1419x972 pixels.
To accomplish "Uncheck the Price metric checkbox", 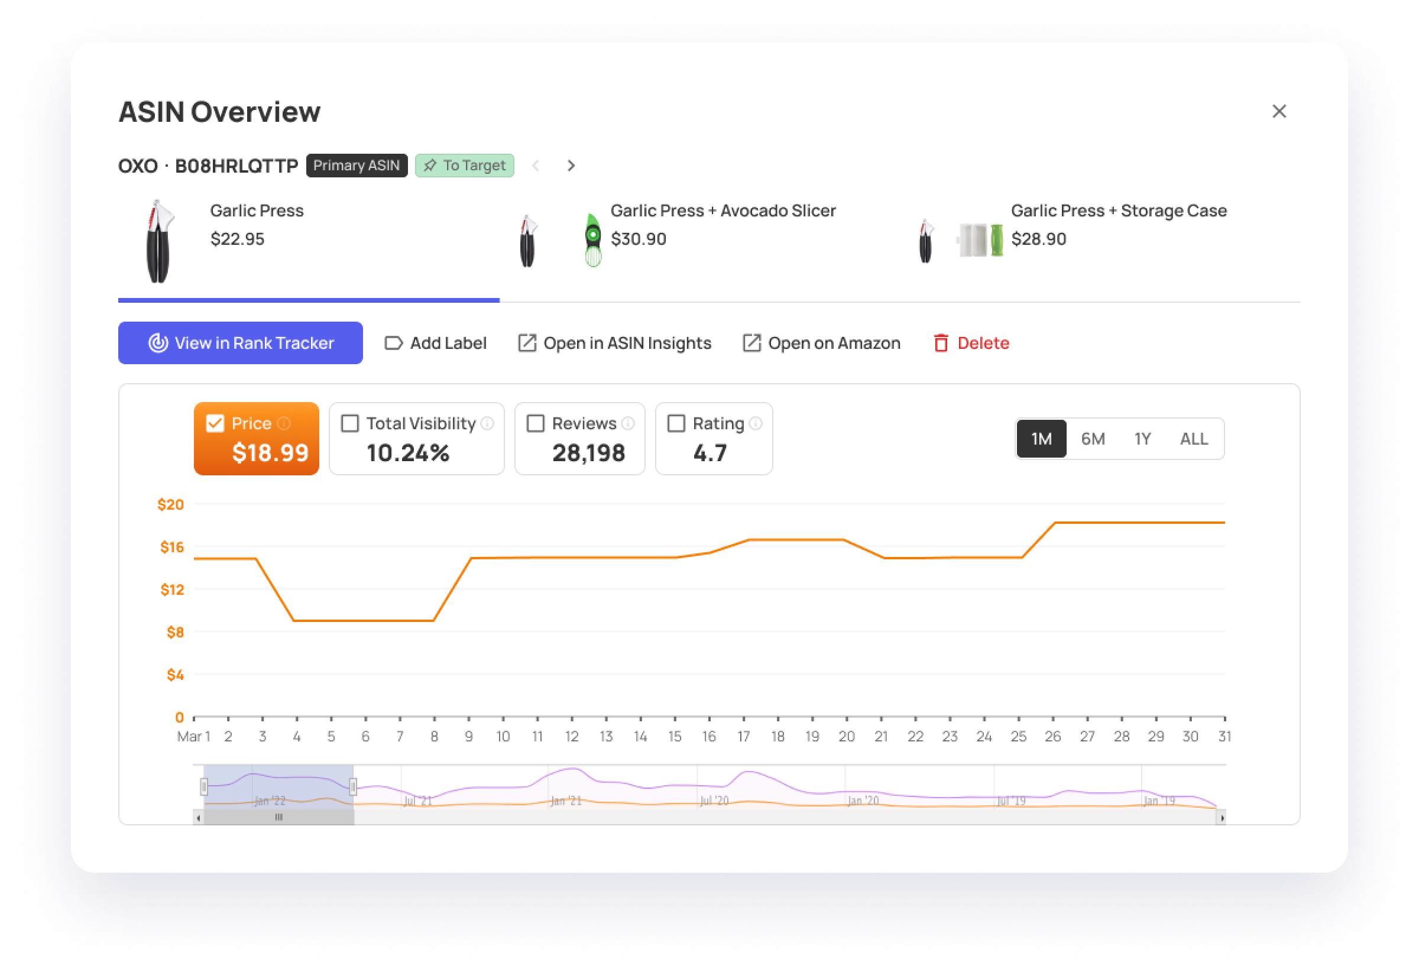I will (x=215, y=423).
